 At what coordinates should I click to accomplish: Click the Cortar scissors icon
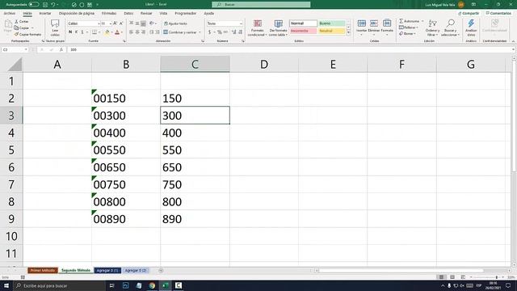[x=16, y=22]
